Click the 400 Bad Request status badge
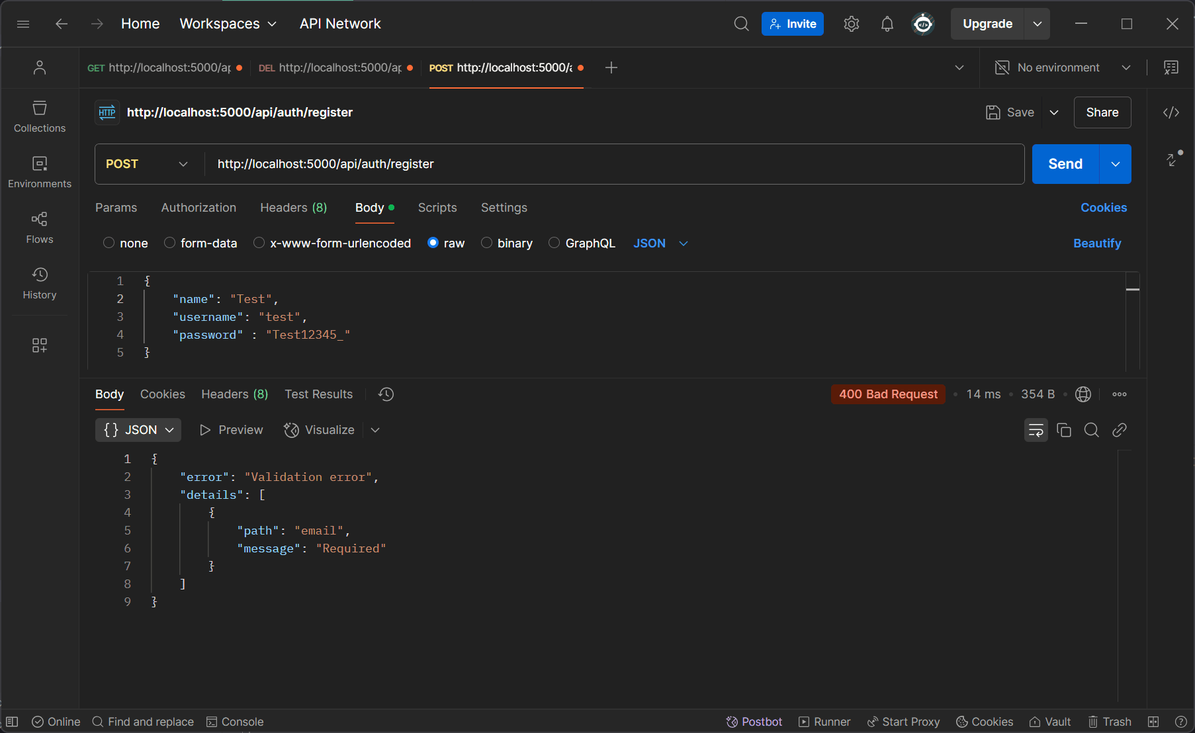This screenshot has width=1195, height=733. tap(888, 394)
